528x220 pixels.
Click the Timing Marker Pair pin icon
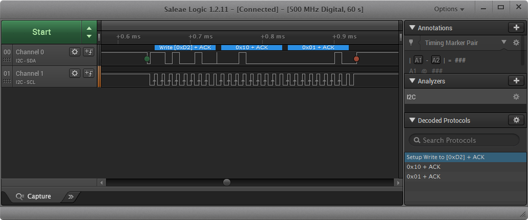[x=411, y=43]
